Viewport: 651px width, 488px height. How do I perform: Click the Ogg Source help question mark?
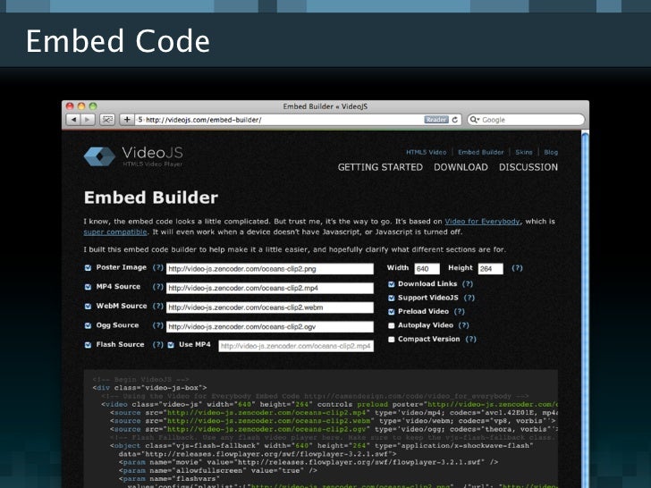click(157, 325)
